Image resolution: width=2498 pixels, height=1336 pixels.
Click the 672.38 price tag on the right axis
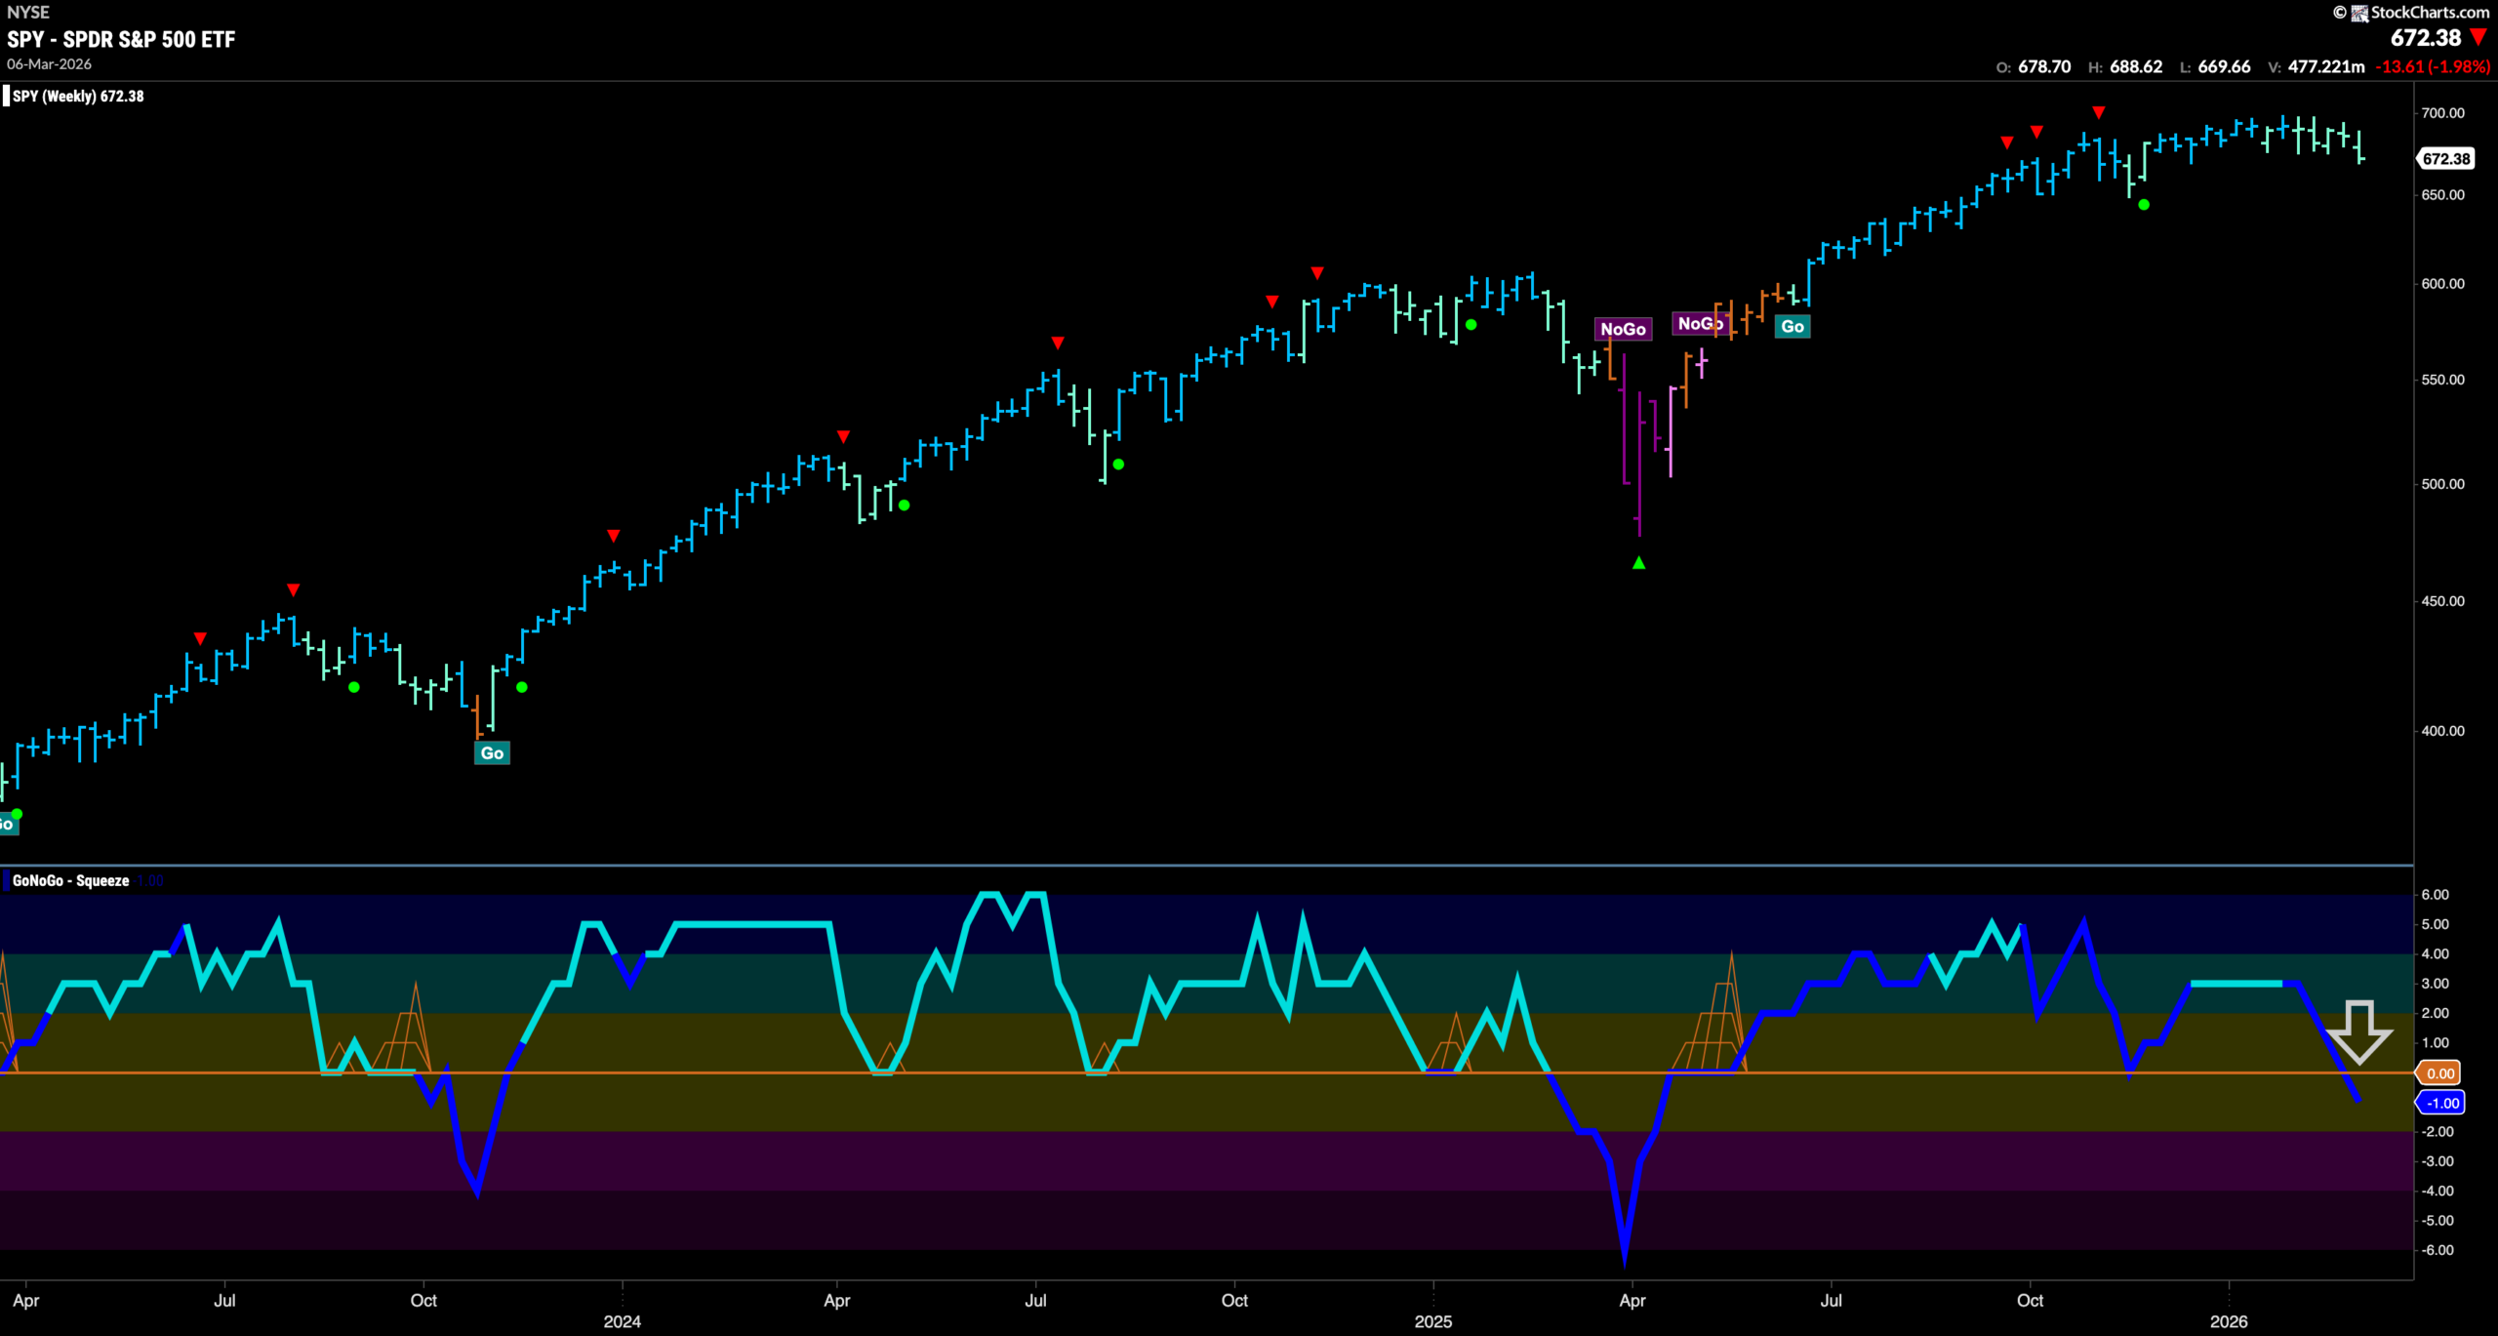click(2446, 158)
